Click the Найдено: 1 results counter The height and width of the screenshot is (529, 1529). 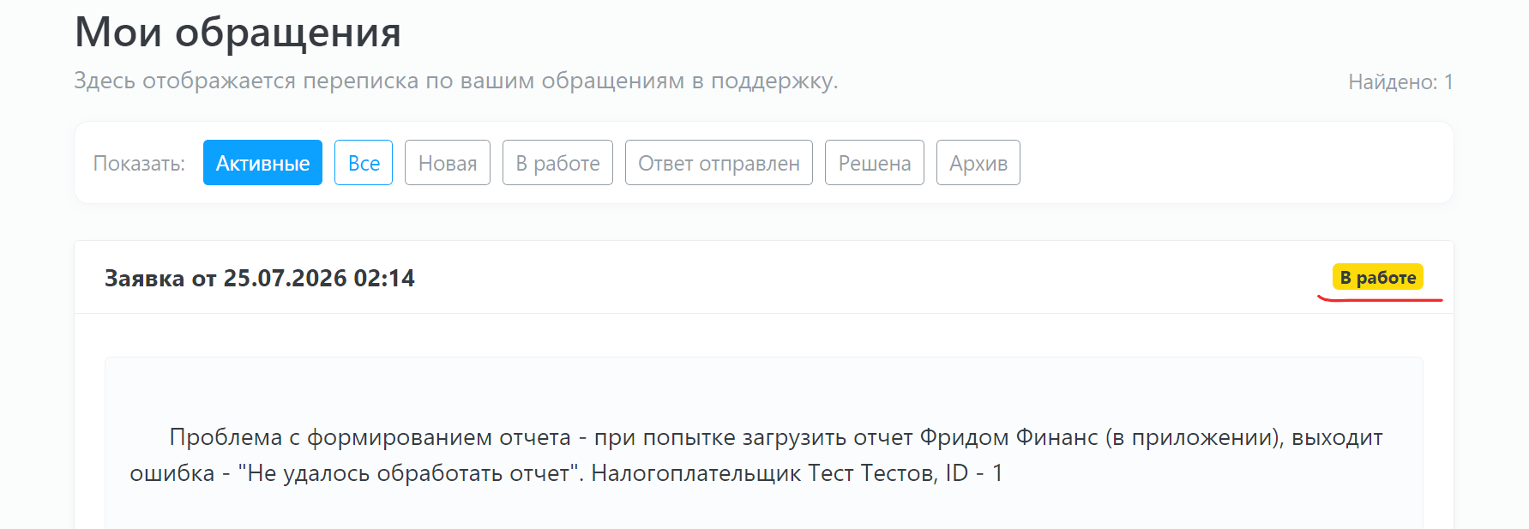coord(1400,82)
